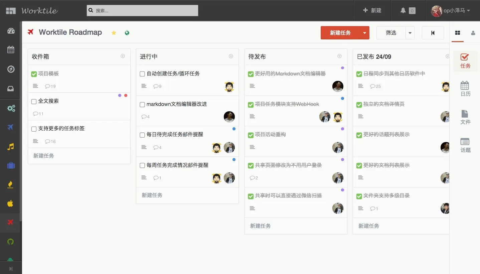This screenshot has width=480, height=274.
Task: Select the yellow music note project icon
Action: (11, 146)
